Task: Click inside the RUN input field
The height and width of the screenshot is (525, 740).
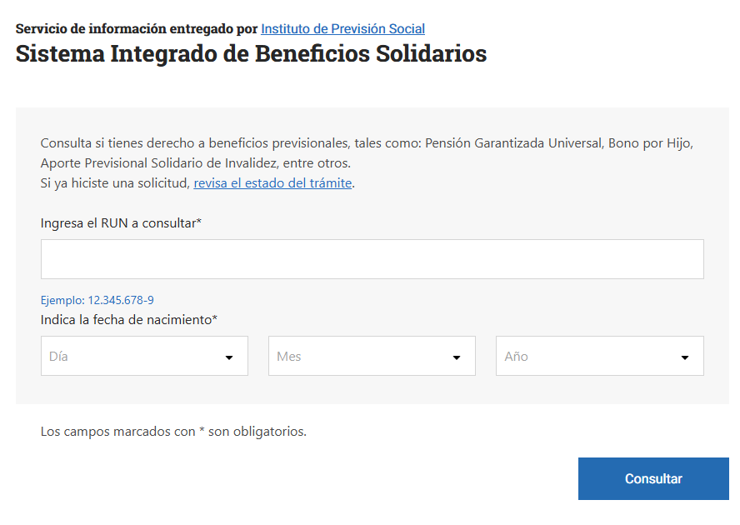Action: click(x=372, y=258)
